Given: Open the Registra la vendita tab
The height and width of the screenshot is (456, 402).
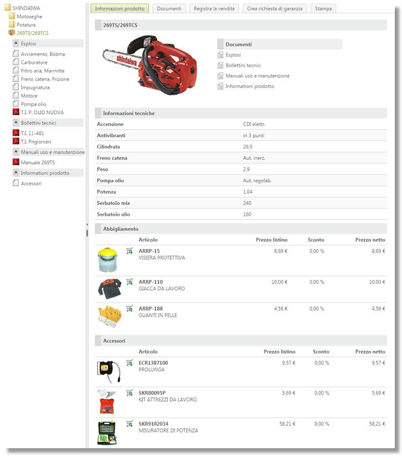Looking at the screenshot, I should [214, 8].
